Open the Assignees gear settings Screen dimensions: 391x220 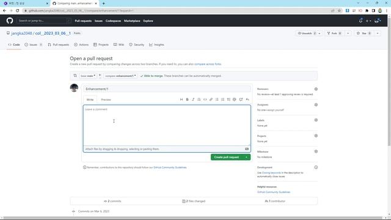[x=316, y=105]
